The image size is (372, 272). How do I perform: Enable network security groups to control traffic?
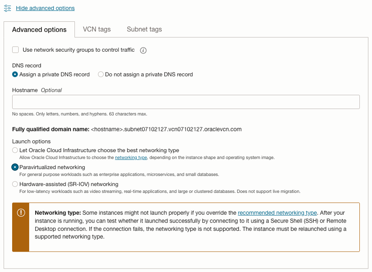[x=15, y=50]
